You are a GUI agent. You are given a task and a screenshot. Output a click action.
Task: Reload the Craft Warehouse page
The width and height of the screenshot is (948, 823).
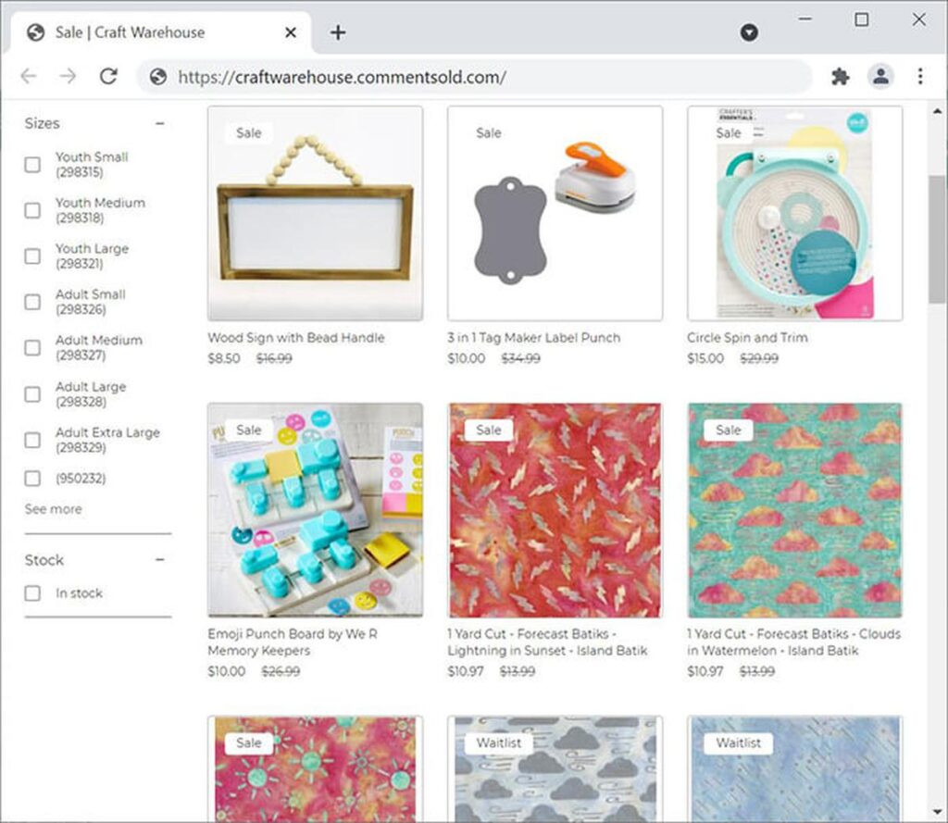[108, 77]
